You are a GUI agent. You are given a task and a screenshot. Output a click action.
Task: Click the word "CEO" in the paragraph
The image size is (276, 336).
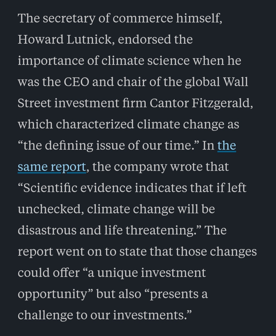click(76, 82)
